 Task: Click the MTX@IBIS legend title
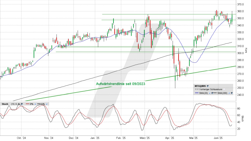200,86
